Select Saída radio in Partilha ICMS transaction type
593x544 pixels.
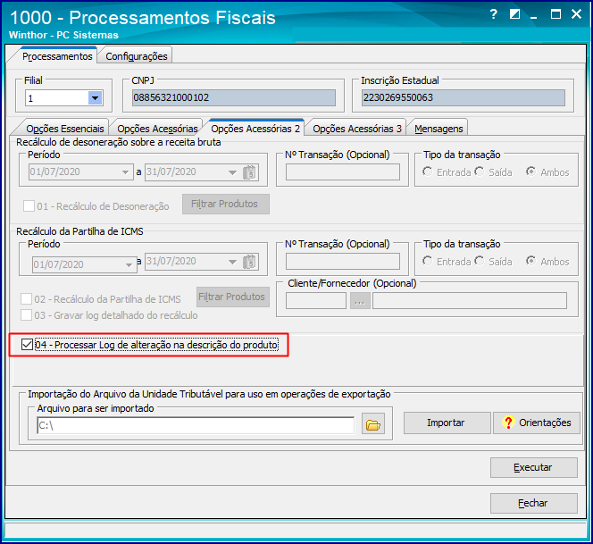(x=480, y=261)
